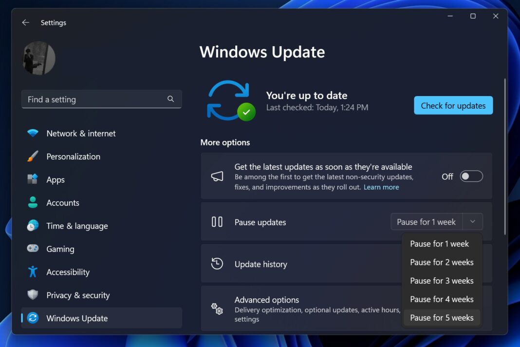Viewport: 520px width, 347px height.
Task: Click the back arrow in Settings
Action: 25,22
